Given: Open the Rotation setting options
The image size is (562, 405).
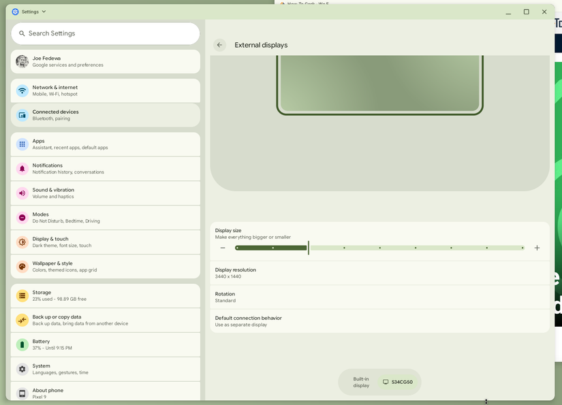Looking at the screenshot, I should (x=380, y=297).
